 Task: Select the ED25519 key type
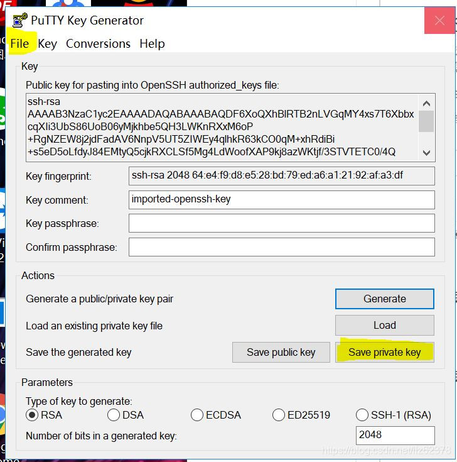pyautogui.click(x=301, y=415)
